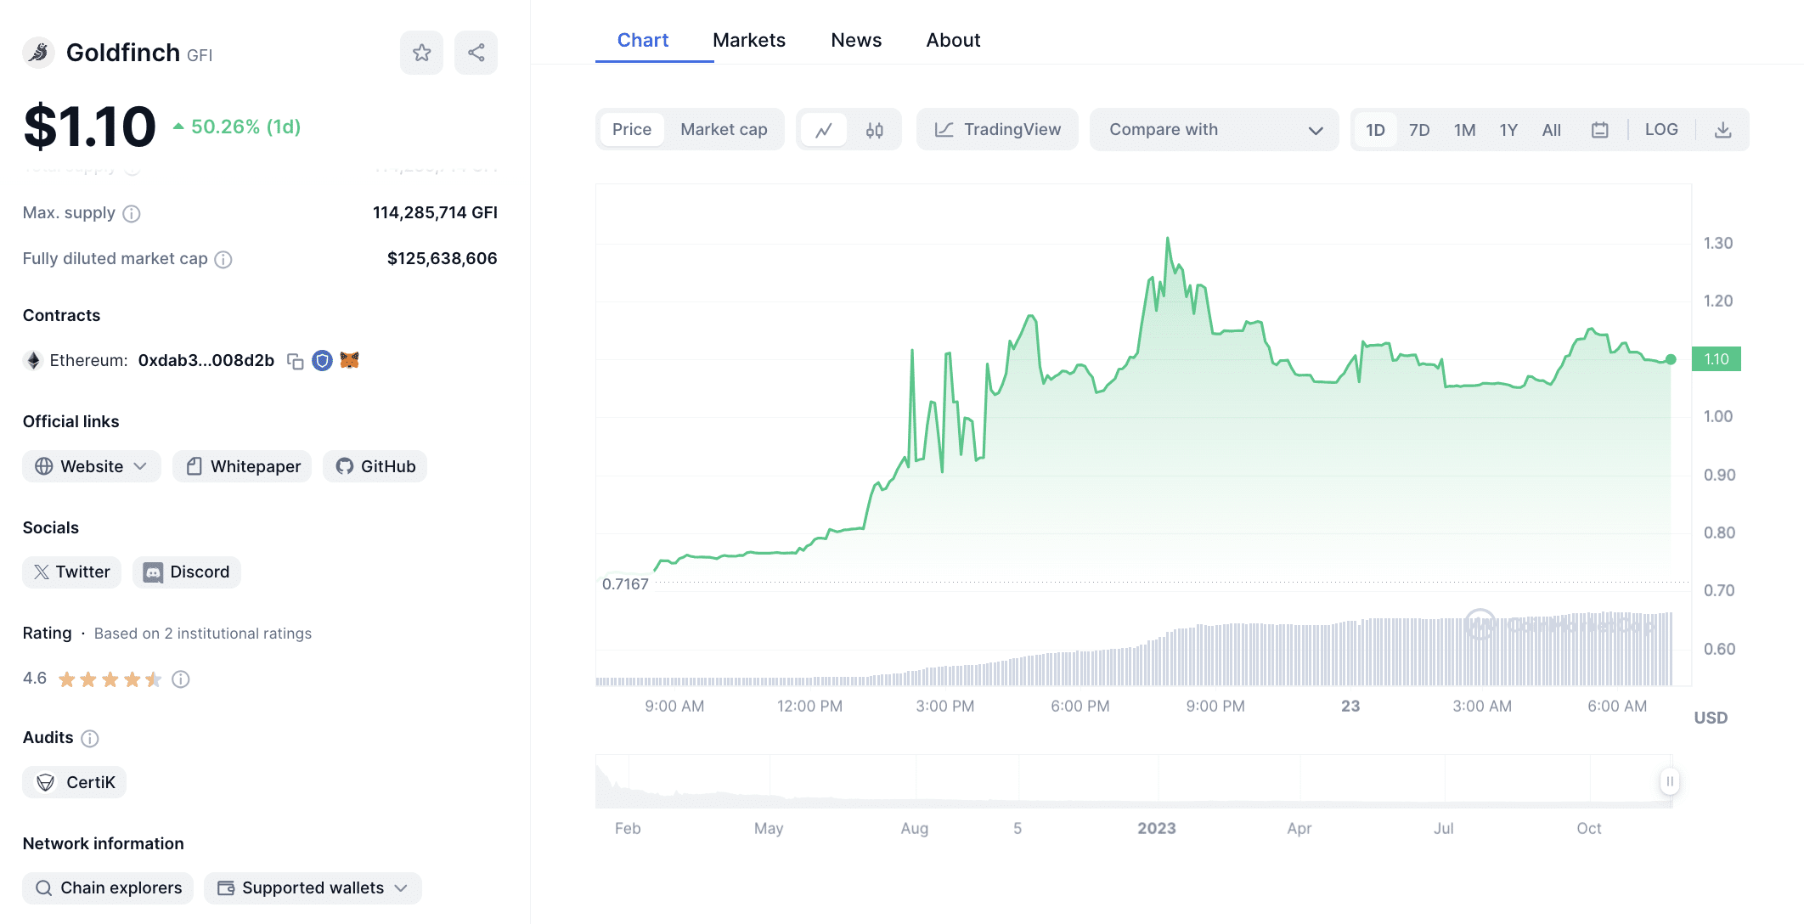The image size is (1804, 924).
Task: Open the Twitter social link
Action: [x=72, y=572]
